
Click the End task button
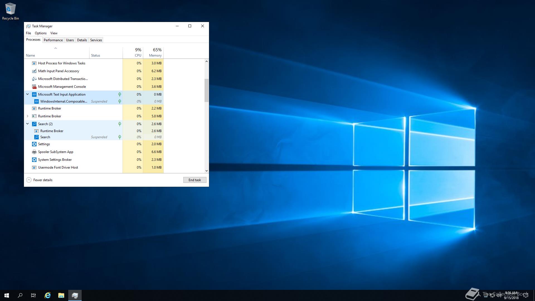[195, 180]
